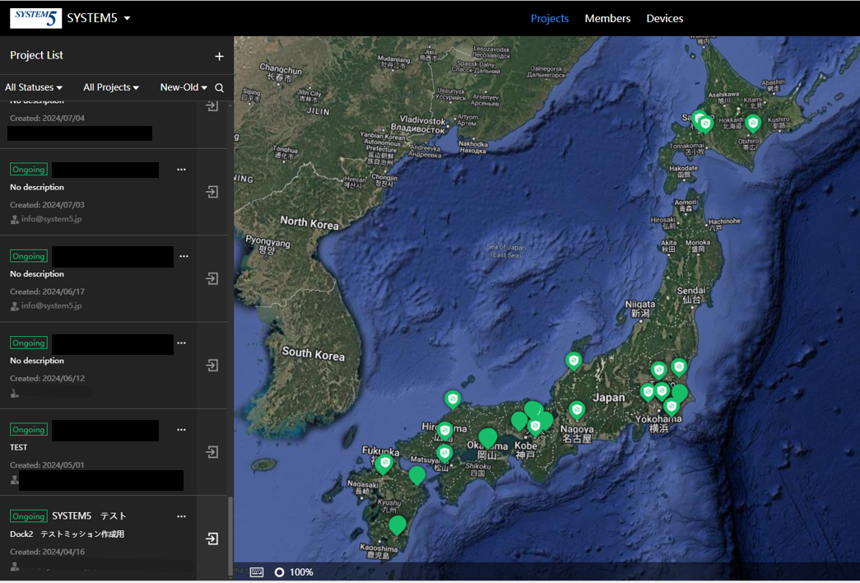Viewport: 860px width, 583px height.
Task: Select the map marker near Fukuoka
Action: tap(384, 464)
